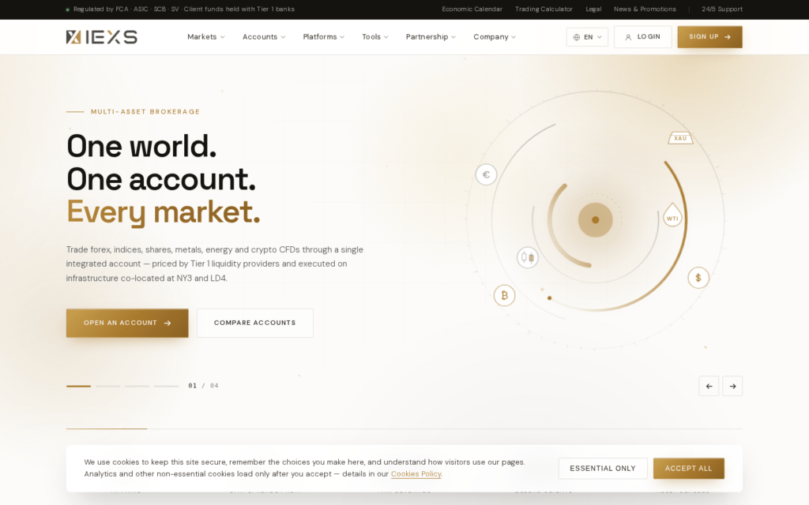Click the WTI oil drop icon
Screen dimensions: 809x505
pyautogui.click(x=672, y=215)
